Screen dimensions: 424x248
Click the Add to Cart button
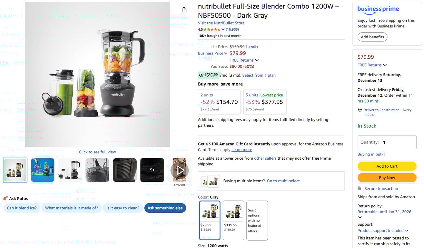[387, 166]
